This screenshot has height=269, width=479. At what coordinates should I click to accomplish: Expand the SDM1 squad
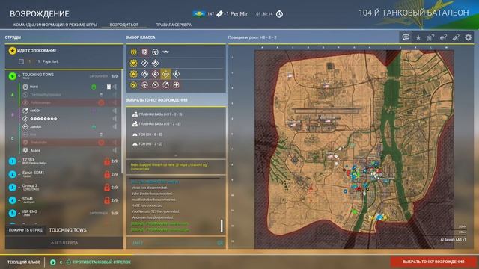[19, 200]
